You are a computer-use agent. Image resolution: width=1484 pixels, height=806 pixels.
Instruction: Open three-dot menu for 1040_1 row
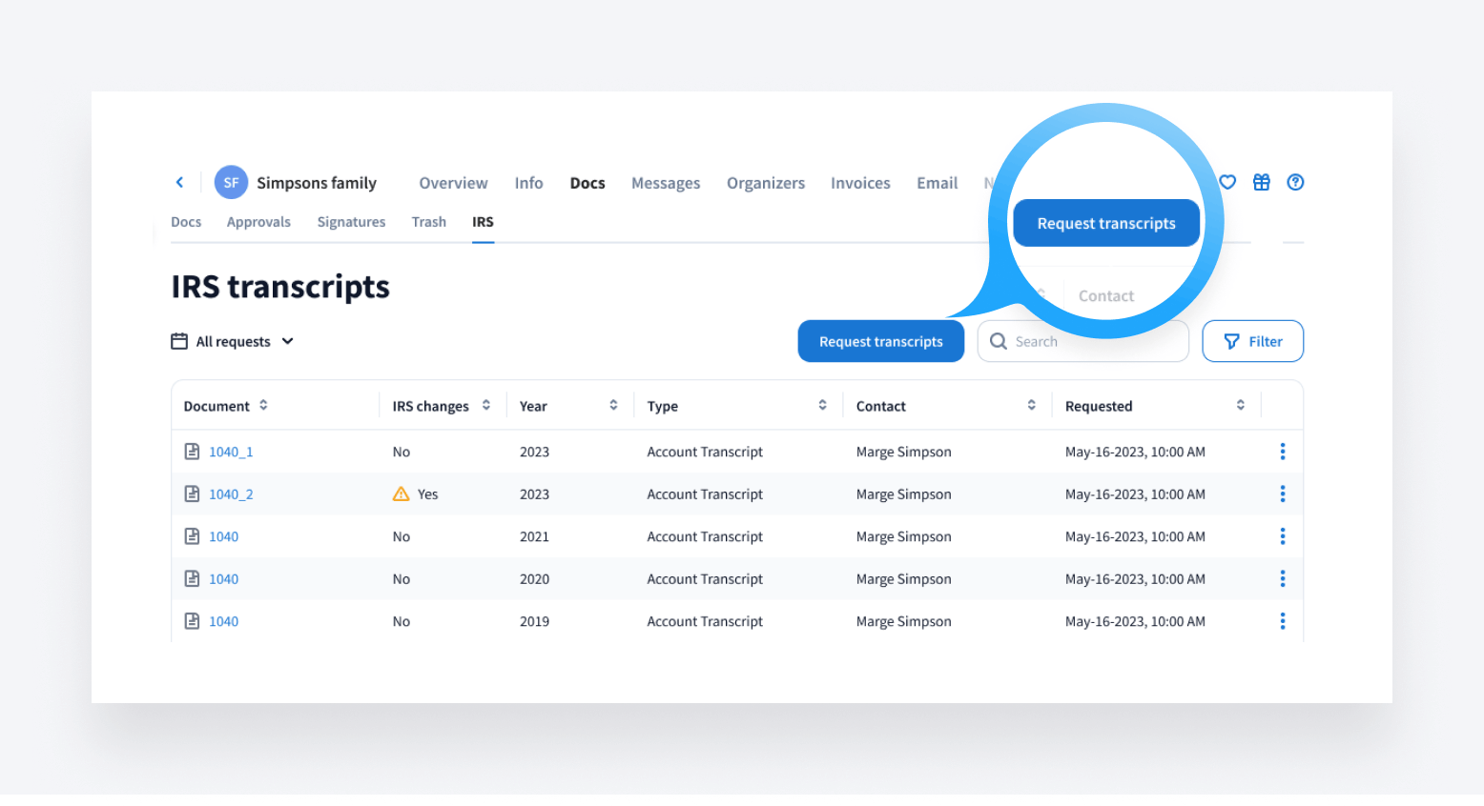1282,452
